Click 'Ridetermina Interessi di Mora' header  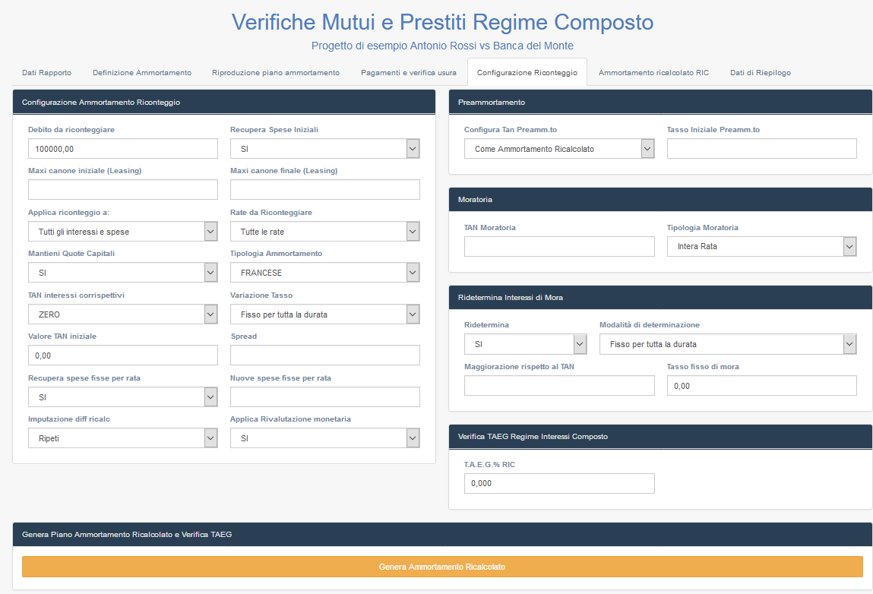(x=660, y=297)
